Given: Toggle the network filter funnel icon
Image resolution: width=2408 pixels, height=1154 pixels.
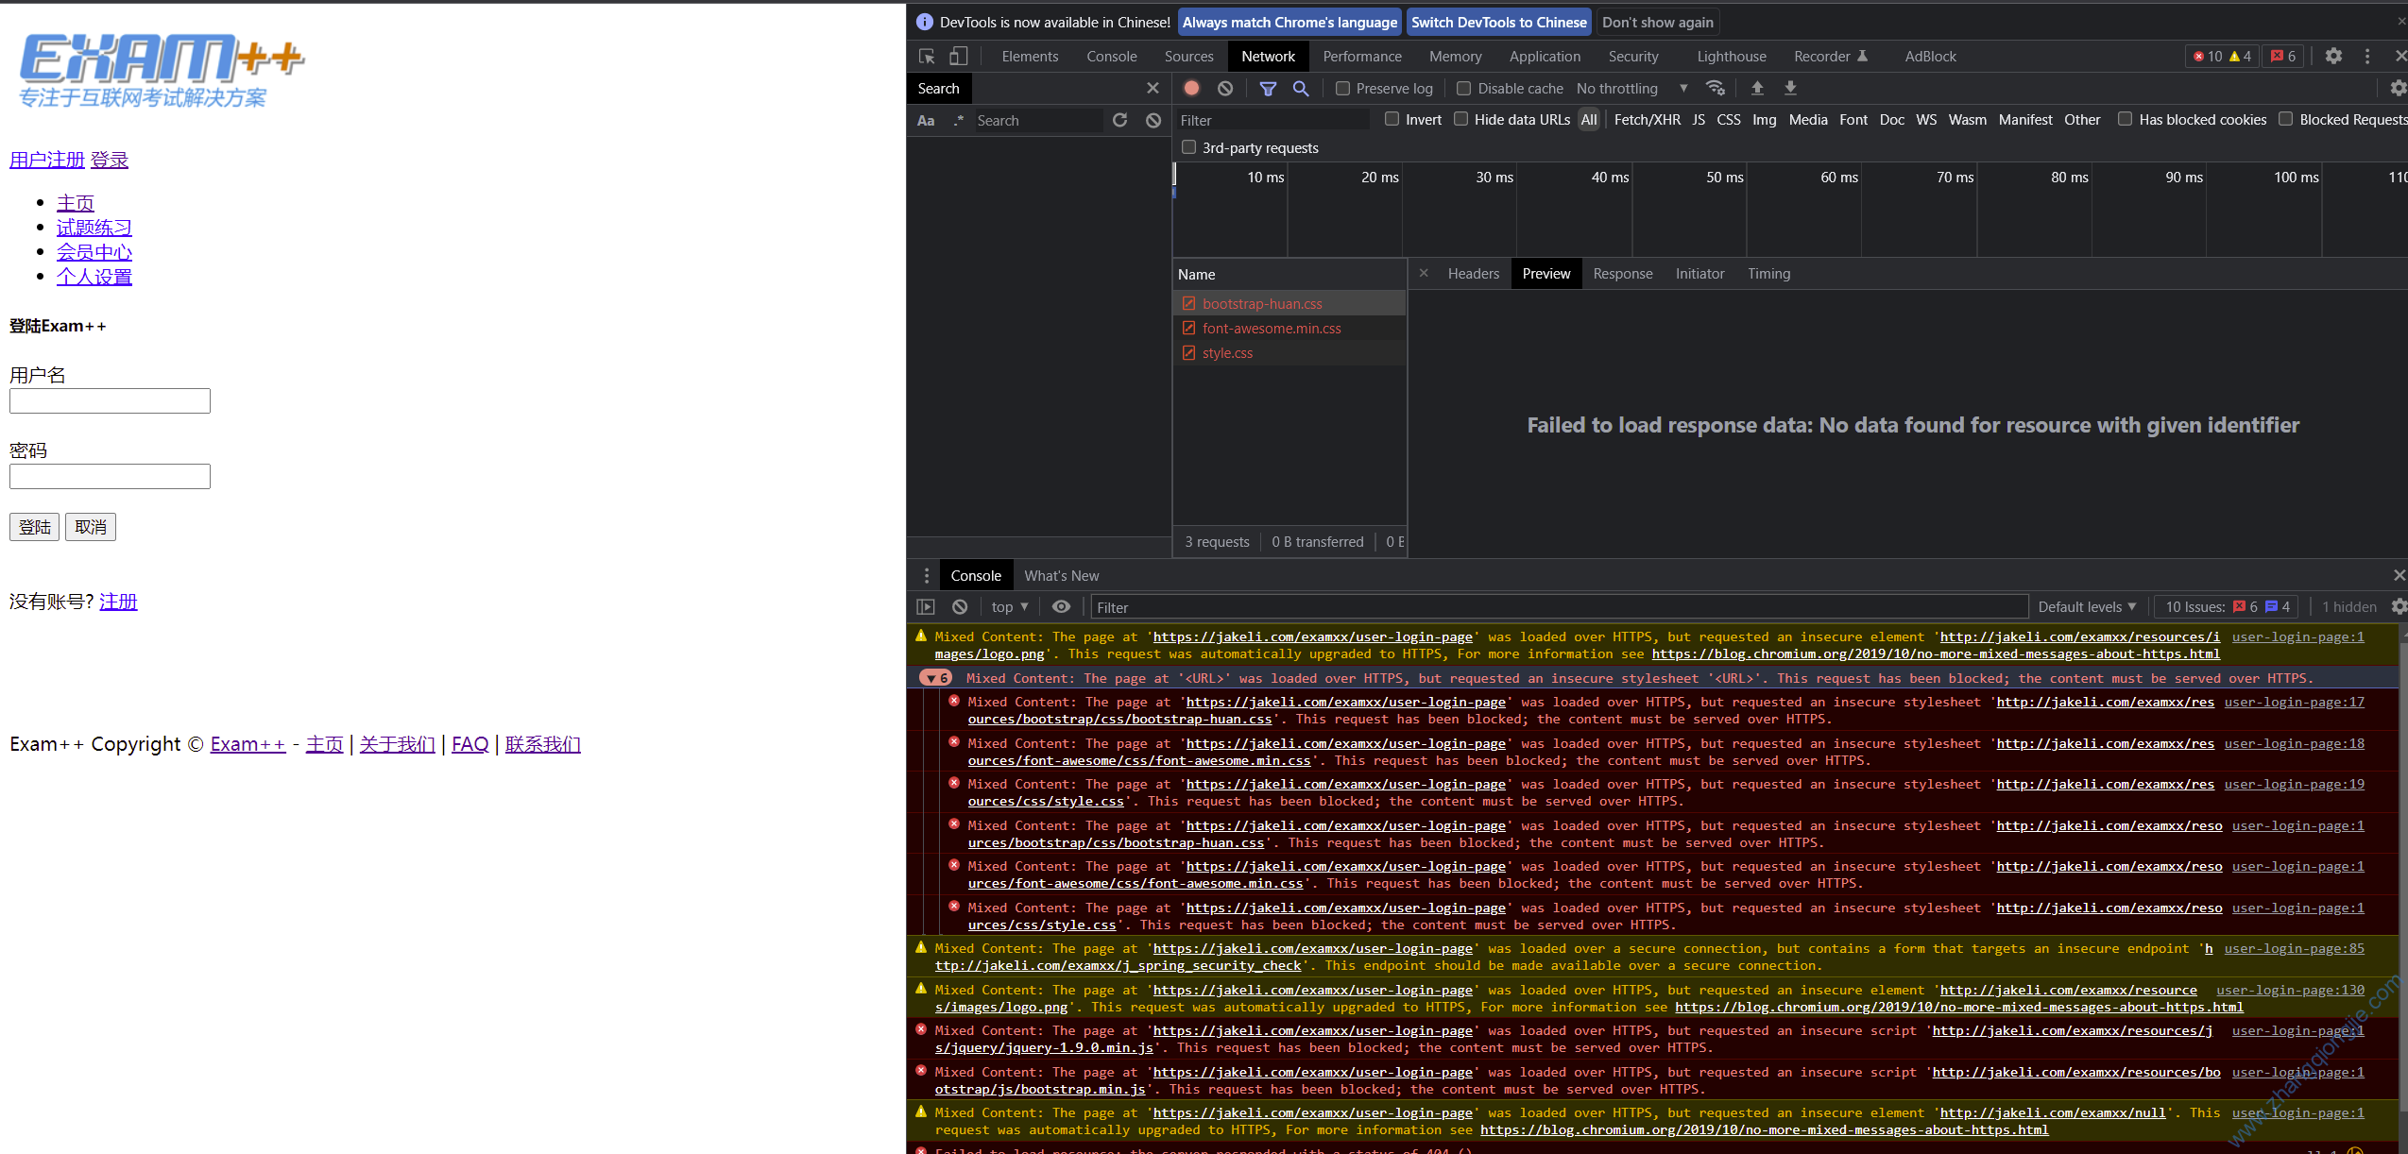Looking at the screenshot, I should pyautogui.click(x=1268, y=88).
